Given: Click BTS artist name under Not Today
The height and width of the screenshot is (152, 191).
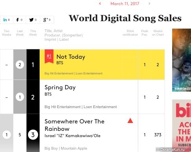Looking at the screenshot, I should coord(60,63).
